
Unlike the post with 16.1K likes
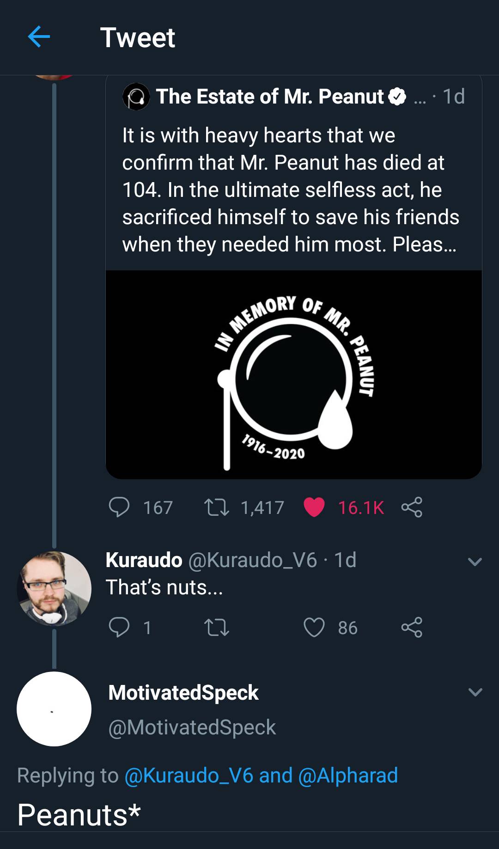point(314,507)
